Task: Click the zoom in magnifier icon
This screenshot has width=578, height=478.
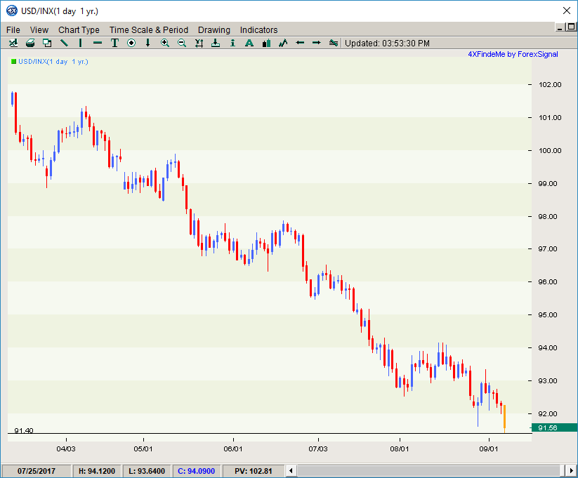Action: [165, 43]
